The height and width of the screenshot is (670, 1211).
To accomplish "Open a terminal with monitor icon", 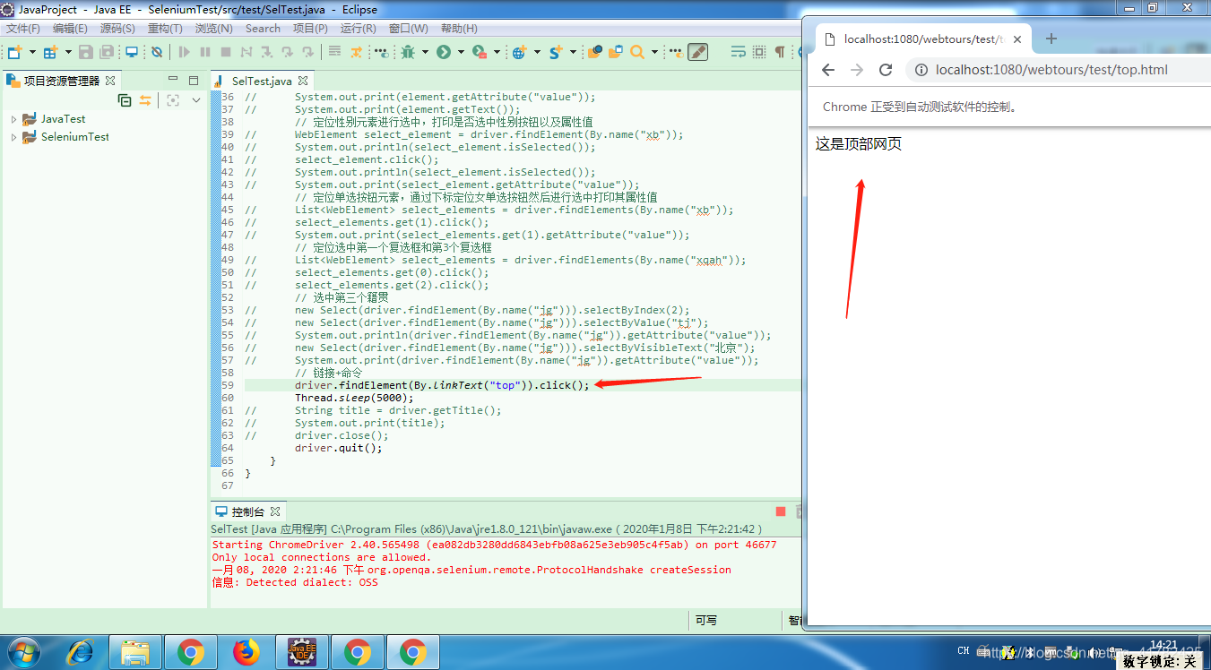I will pos(132,52).
